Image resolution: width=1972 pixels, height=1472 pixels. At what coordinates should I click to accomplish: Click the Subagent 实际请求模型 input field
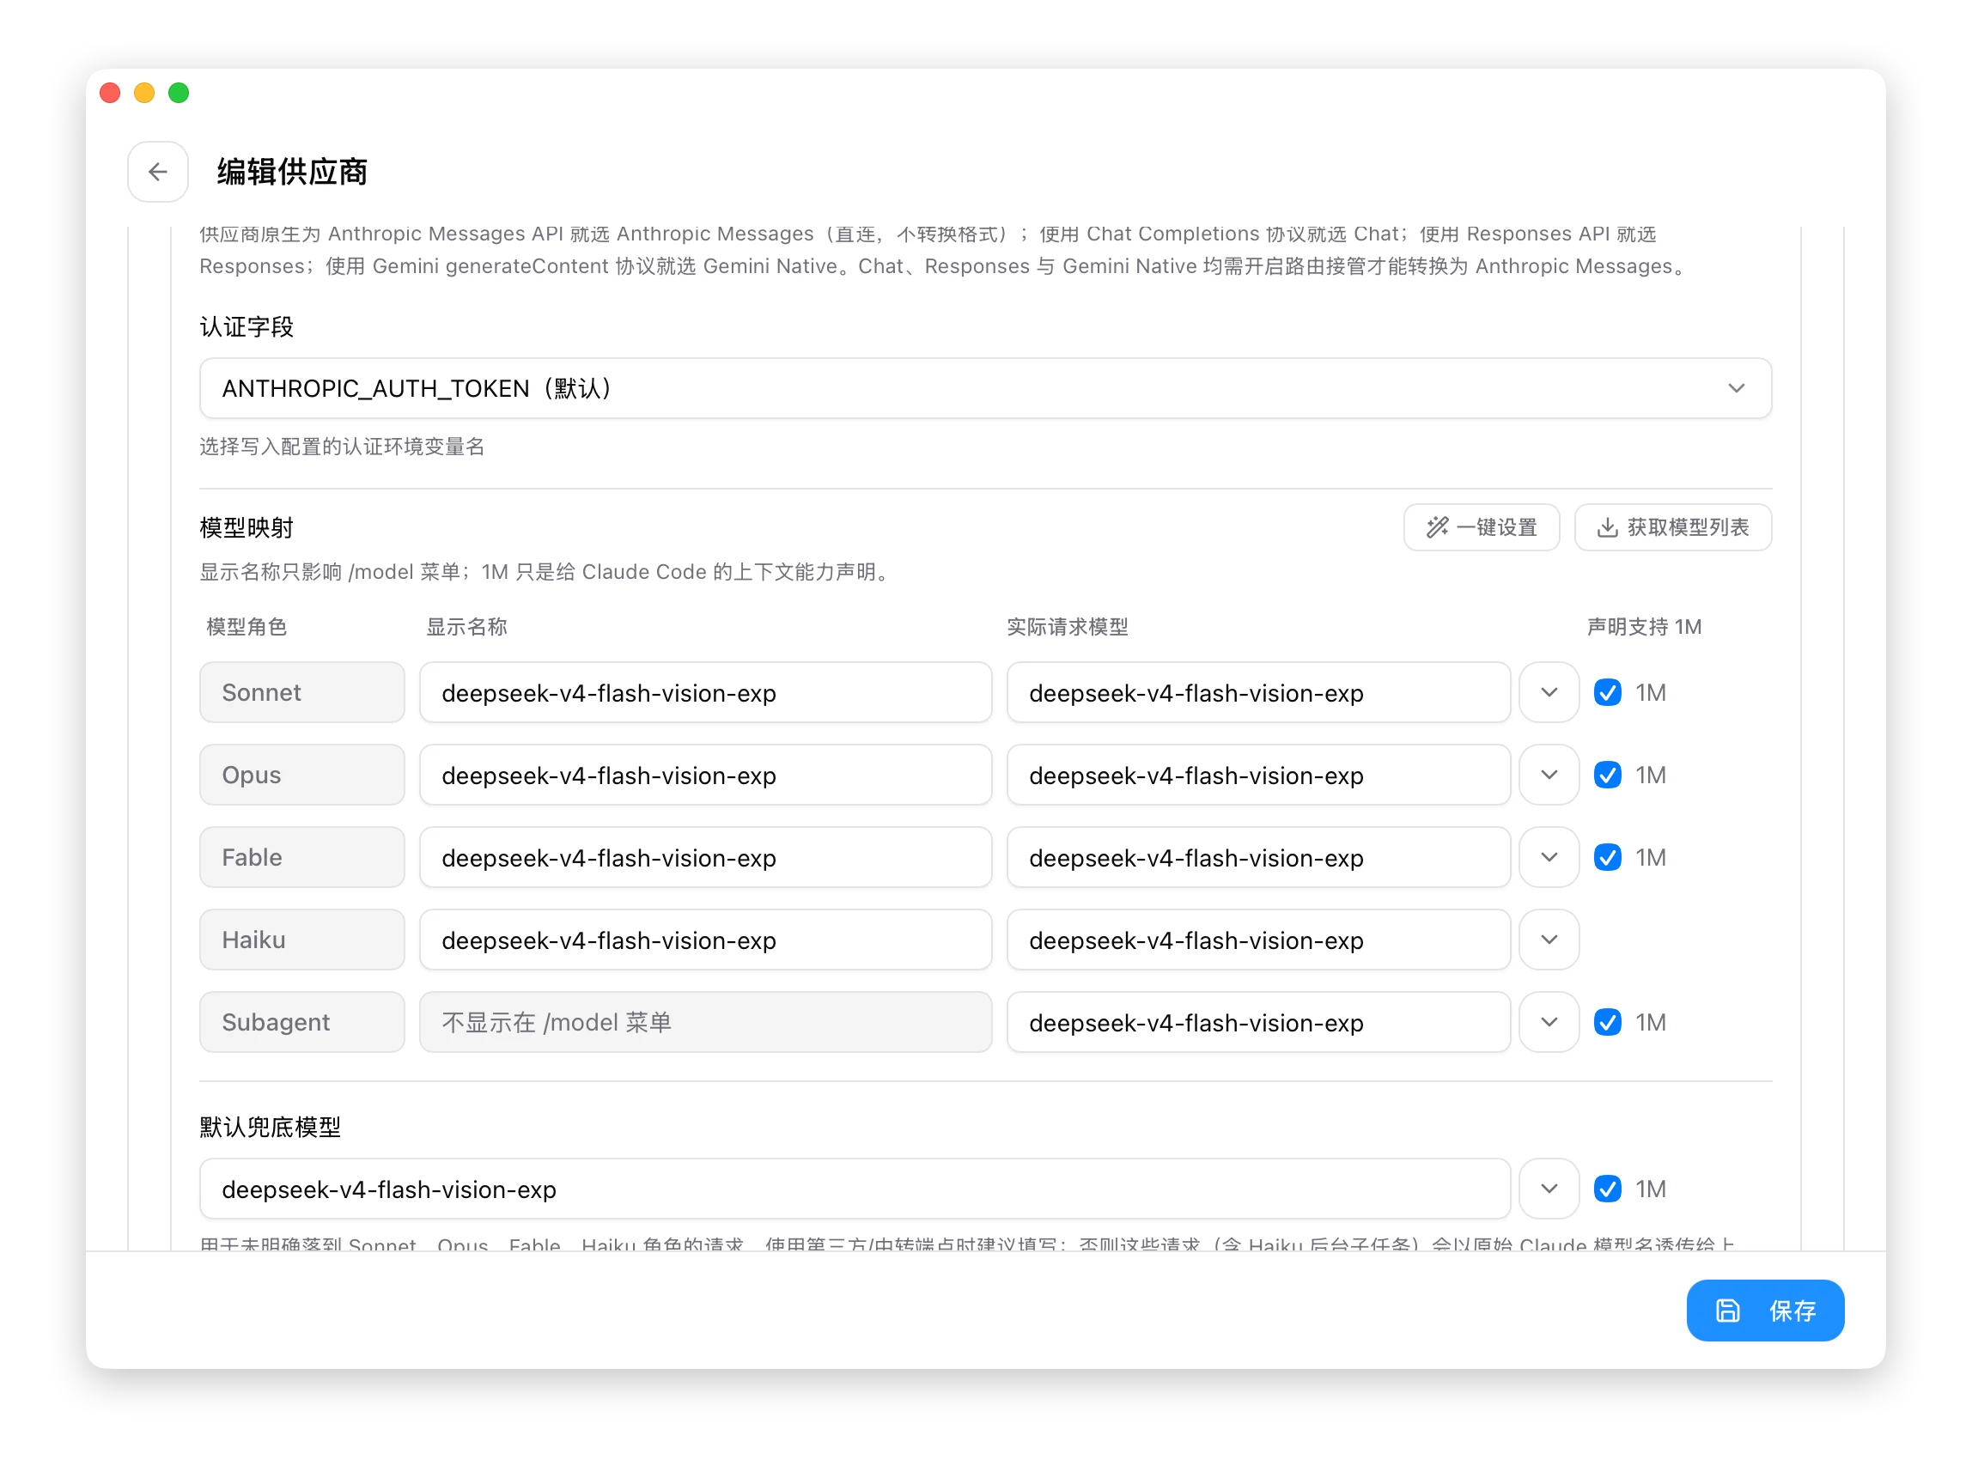tap(1258, 1022)
